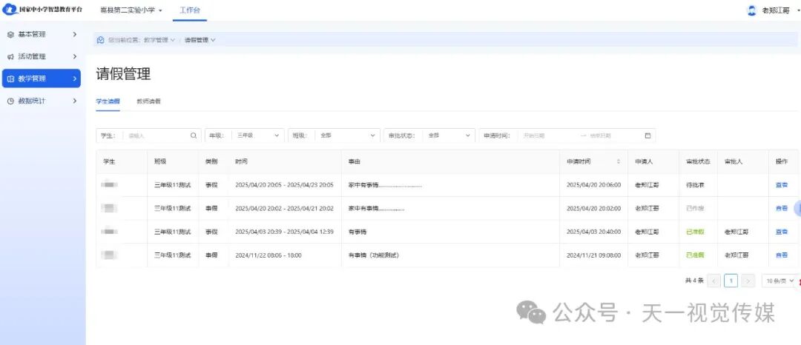The height and width of the screenshot is (345, 801).
Task: View the 待批准 leave request
Action: (782, 185)
